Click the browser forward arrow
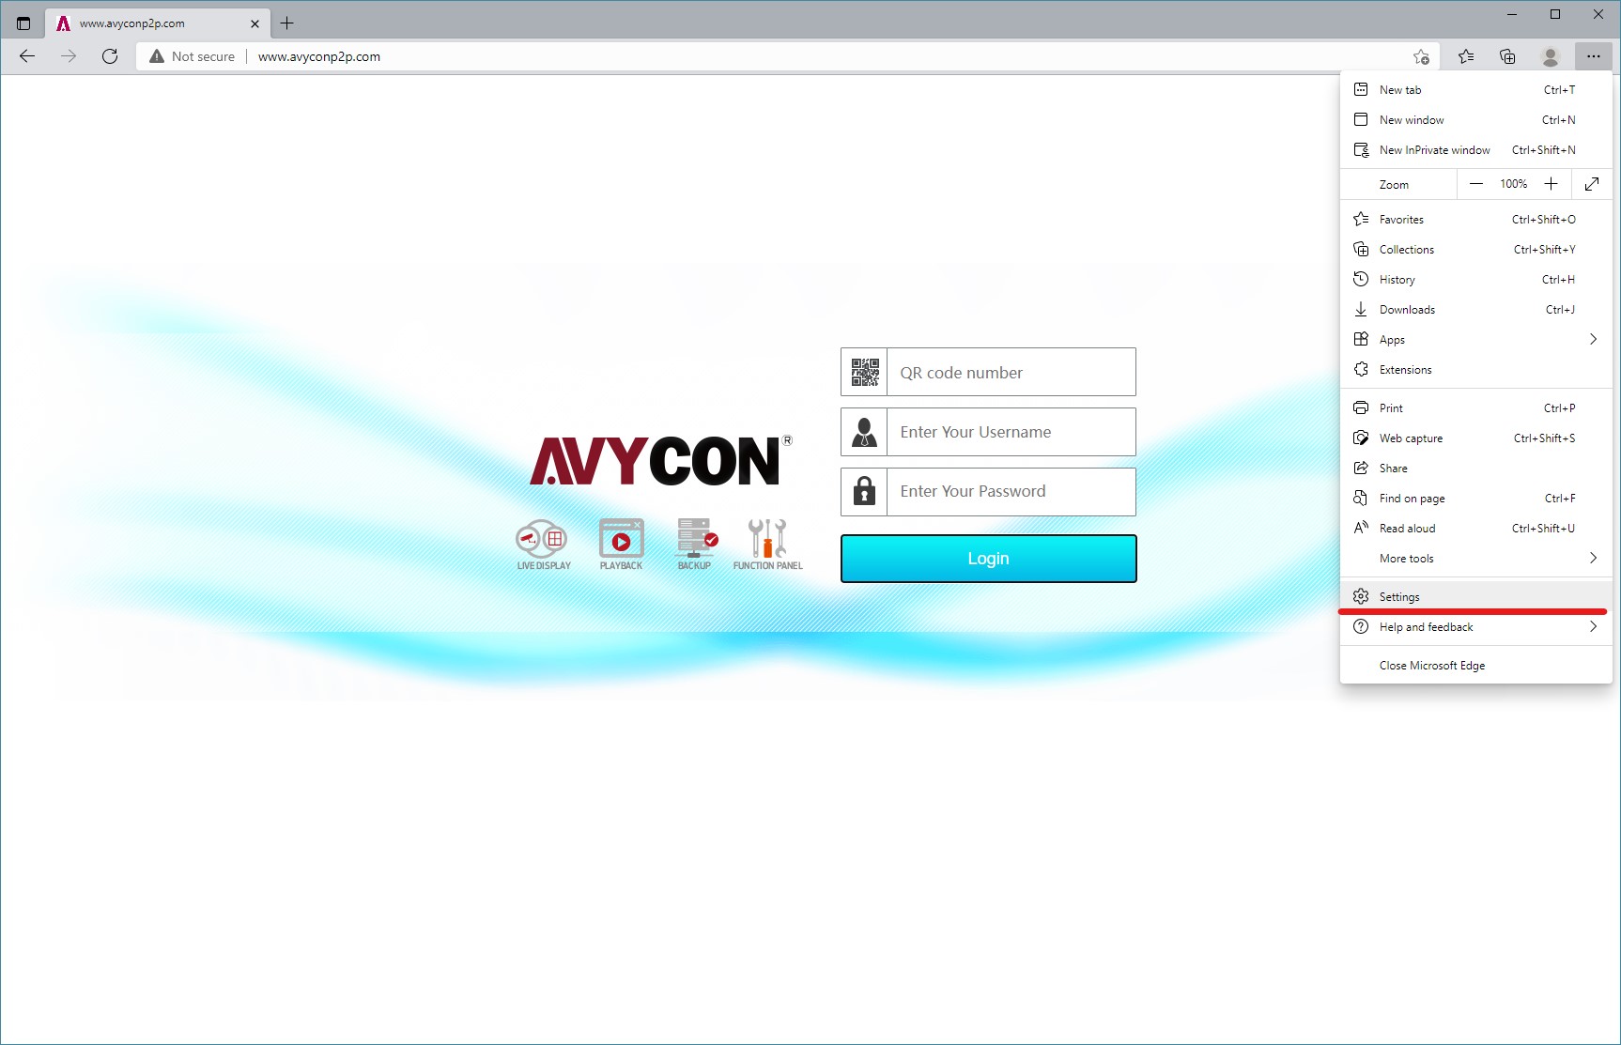This screenshot has width=1621, height=1045. pos(69,56)
